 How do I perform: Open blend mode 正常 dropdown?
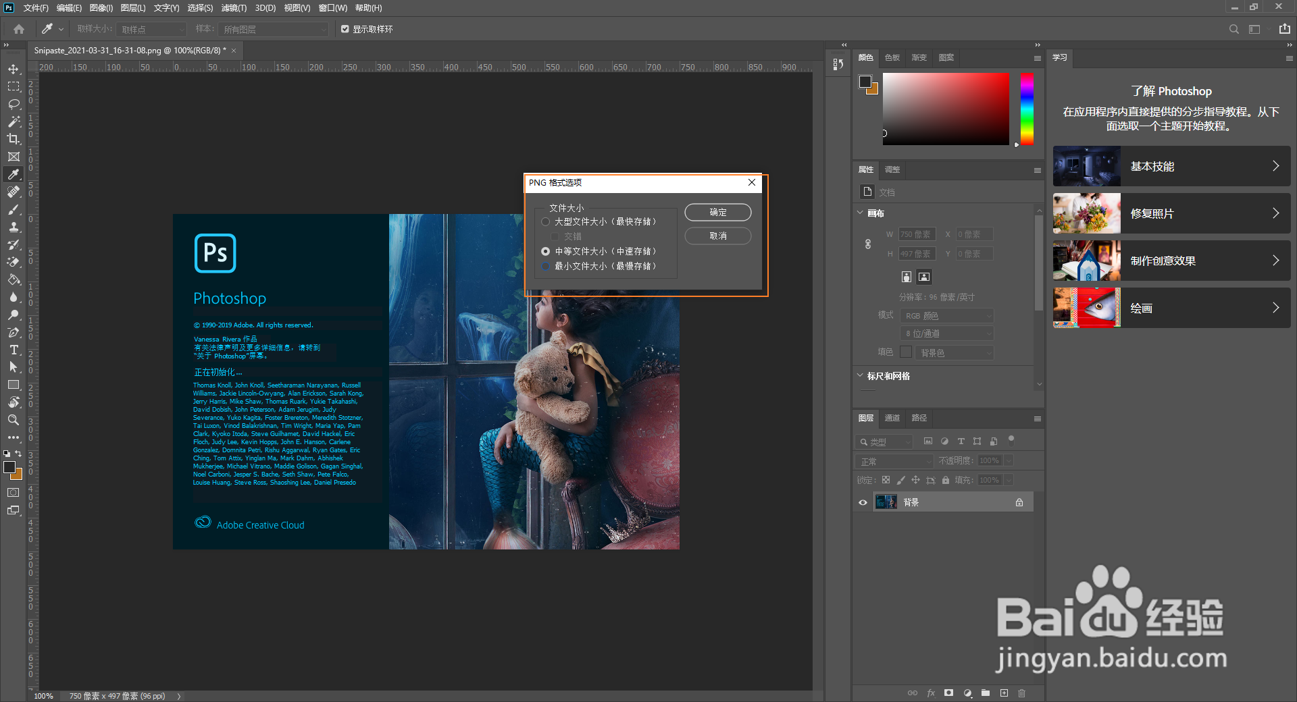click(894, 461)
